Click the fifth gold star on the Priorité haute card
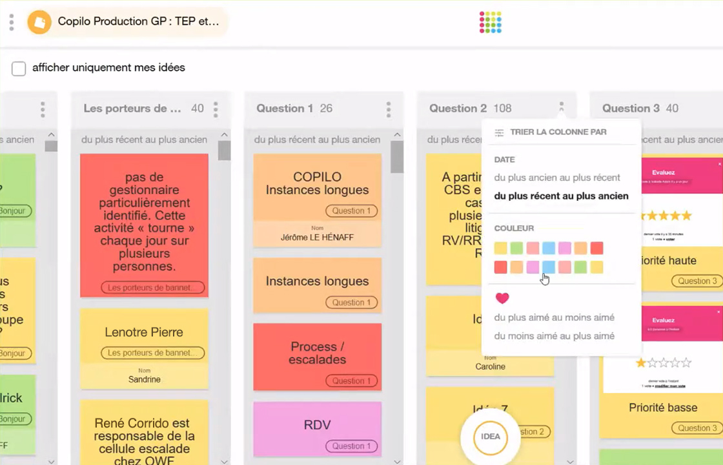 pos(687,215)
